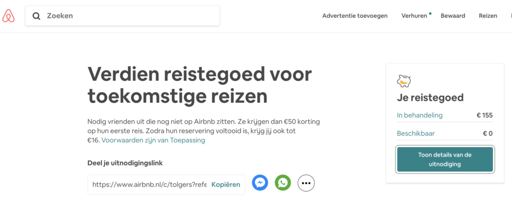Screen dimensions: 512x216
Task: Open Advertentie toevoegen menu item
Action: pyautogui.click(x=355, y=15)
